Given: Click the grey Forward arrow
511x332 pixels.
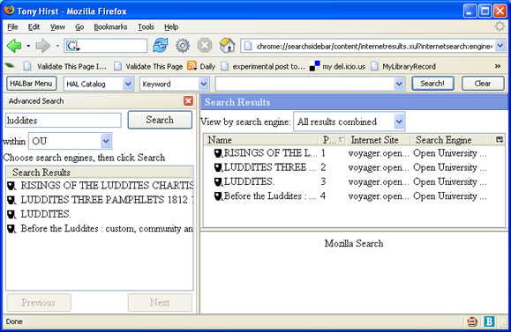Looking at the screenshot, I should [x=42, y=46].
